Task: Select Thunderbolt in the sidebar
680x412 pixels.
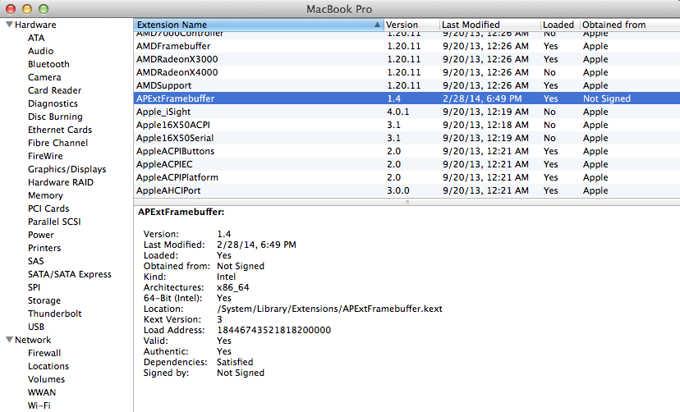Action: (55, 314)
